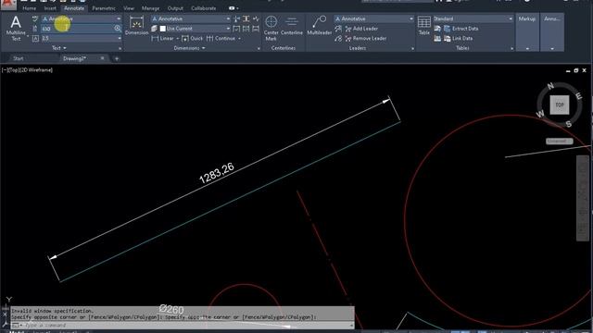Create a new drawing tab with plus

point(117,58)
